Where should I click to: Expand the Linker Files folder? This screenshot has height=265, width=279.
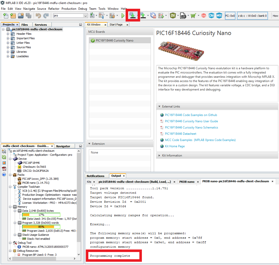tap(8, 43)
